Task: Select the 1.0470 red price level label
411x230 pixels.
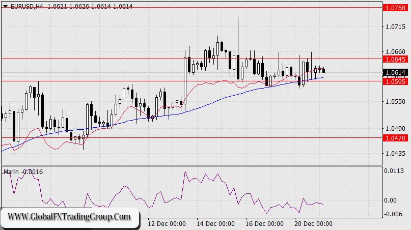Action: click(396, 138)
